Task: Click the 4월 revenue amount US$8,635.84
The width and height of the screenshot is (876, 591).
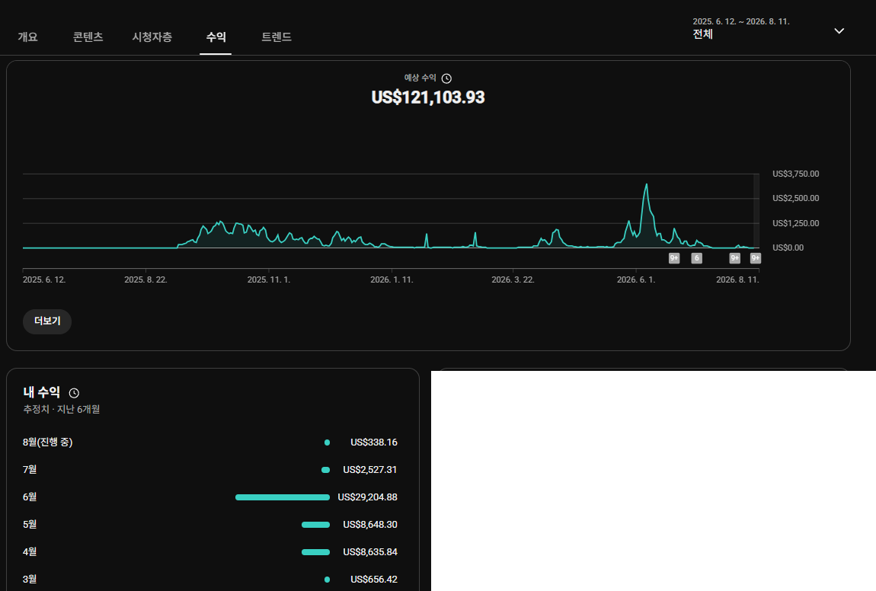Action: [x=370, y=552]
